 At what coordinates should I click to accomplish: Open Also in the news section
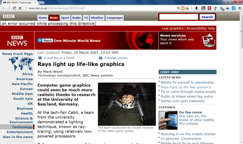point(18,137)
